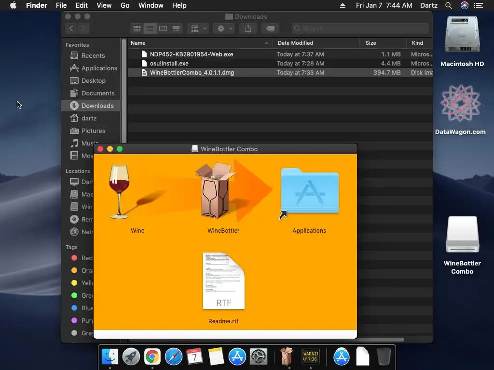
Task: Open the Go menu
Action: coord(125,5)
